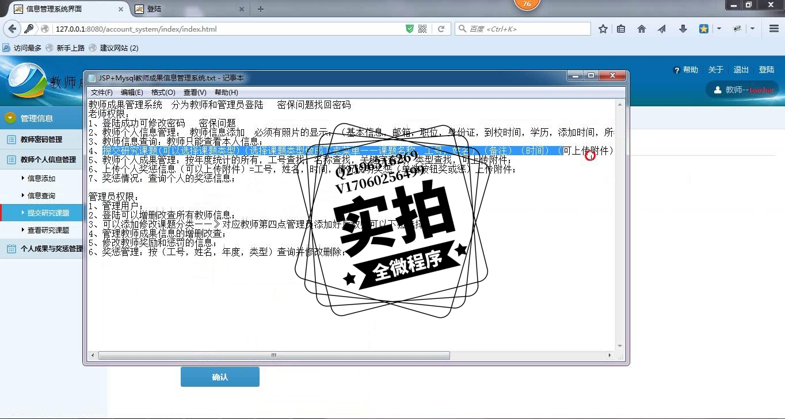Click the browser address URL field
This screenshot has width=785, height=419.
coord(228,29)
